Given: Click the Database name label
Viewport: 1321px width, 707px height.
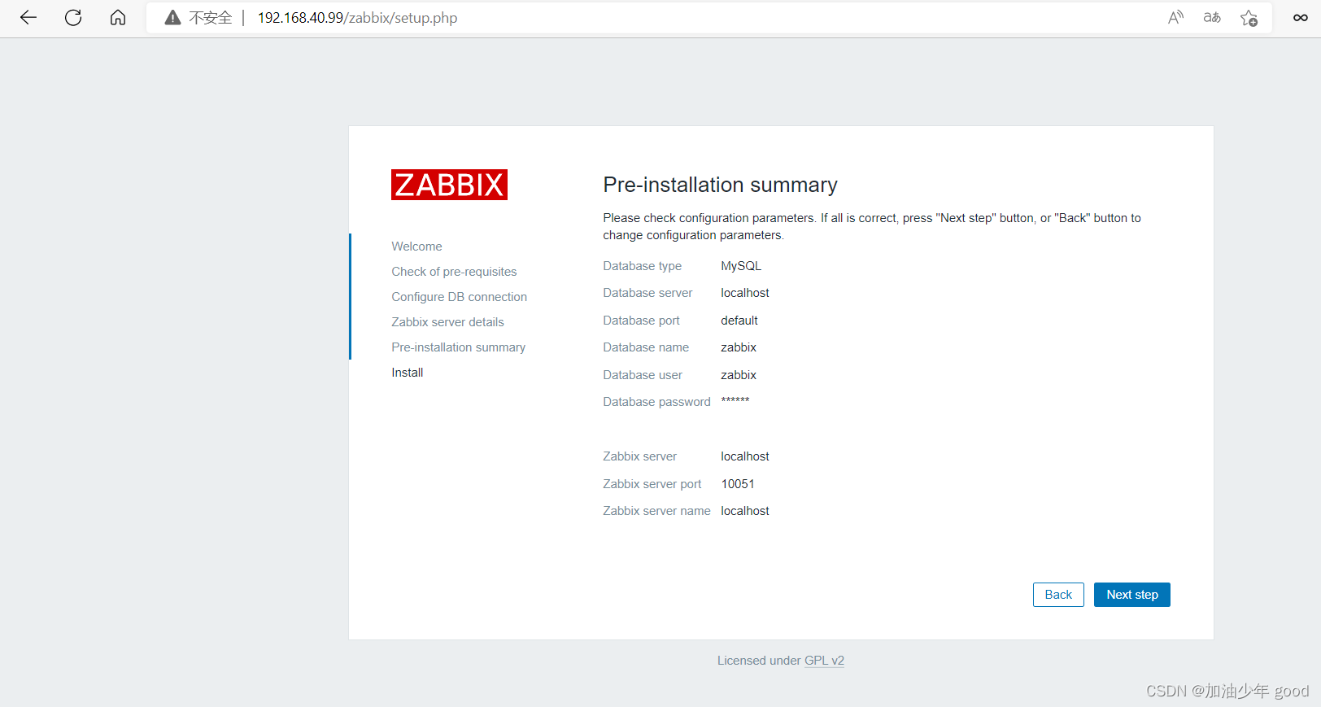Looking at the screenshot, I should [646, 347].
